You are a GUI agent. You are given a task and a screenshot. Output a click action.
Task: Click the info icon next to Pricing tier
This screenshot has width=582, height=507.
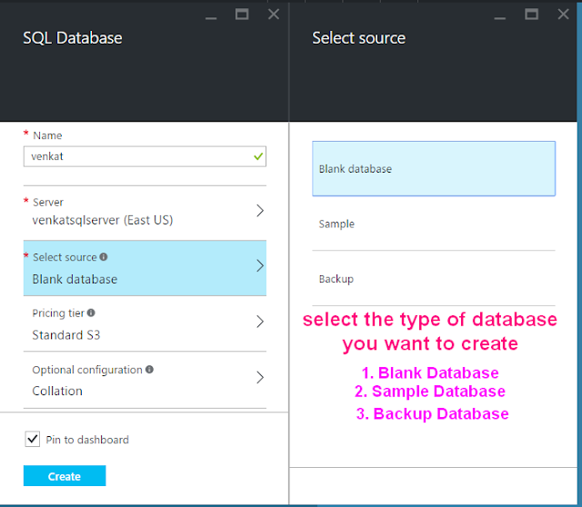91,313
